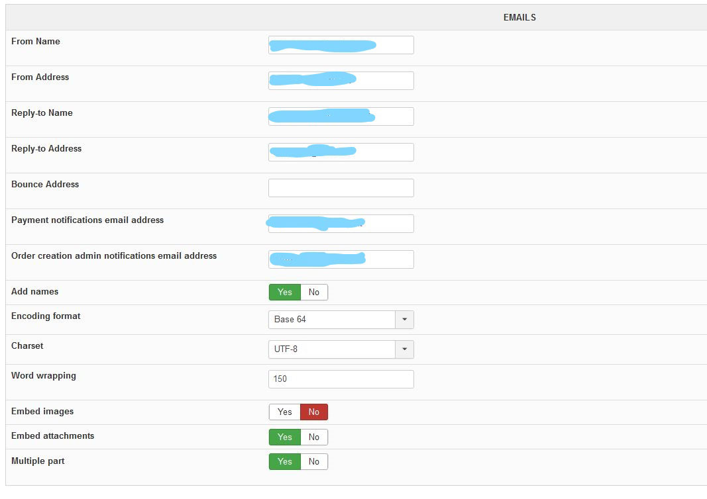Expand the Charset dropdown arrow
Image resolution: width=707 pixels, height=499 pixels.
(x=404, y=349)
